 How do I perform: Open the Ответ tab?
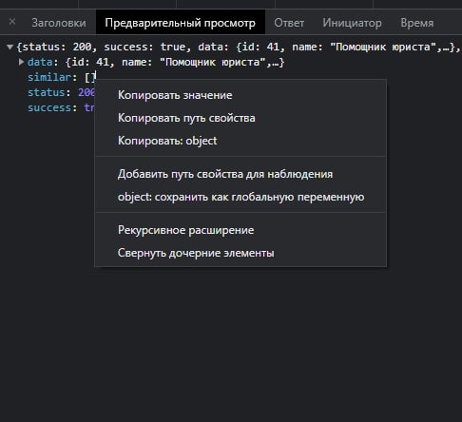click(289, 23)
